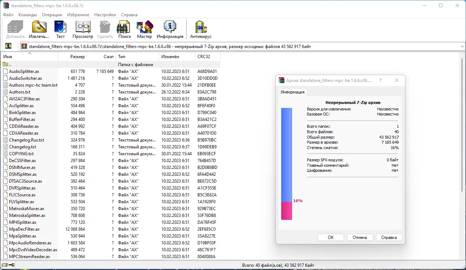Select the MpcAudioRenderer.ax file icon

coord(5,243)
